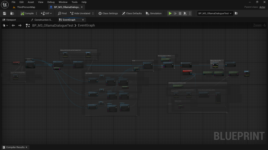Click the debug object locate icon

click(x=236, y=13)
